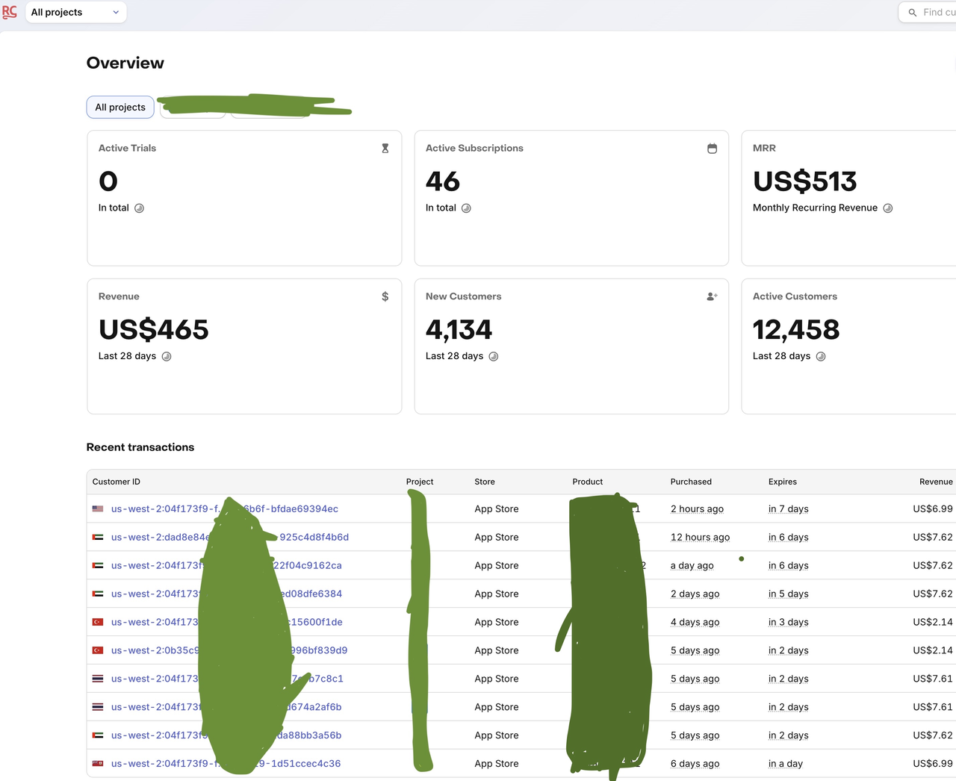956x781 pixels.
Task: Open customer ending in bfdae69394ec
Action: point(225,509)
